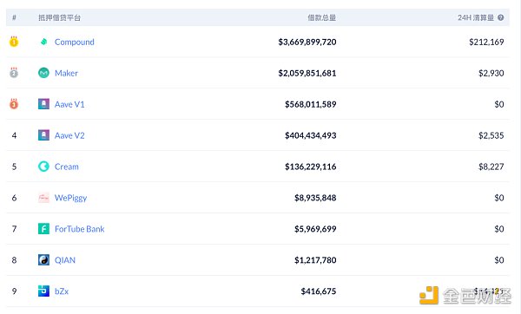Open the ForTube Bank link
The width and height of the screenshot is (521, 314).
coord(79,229)
